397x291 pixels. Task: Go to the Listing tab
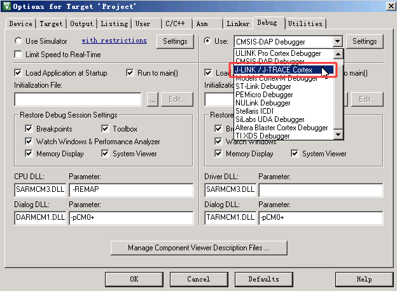click(115, 24)
